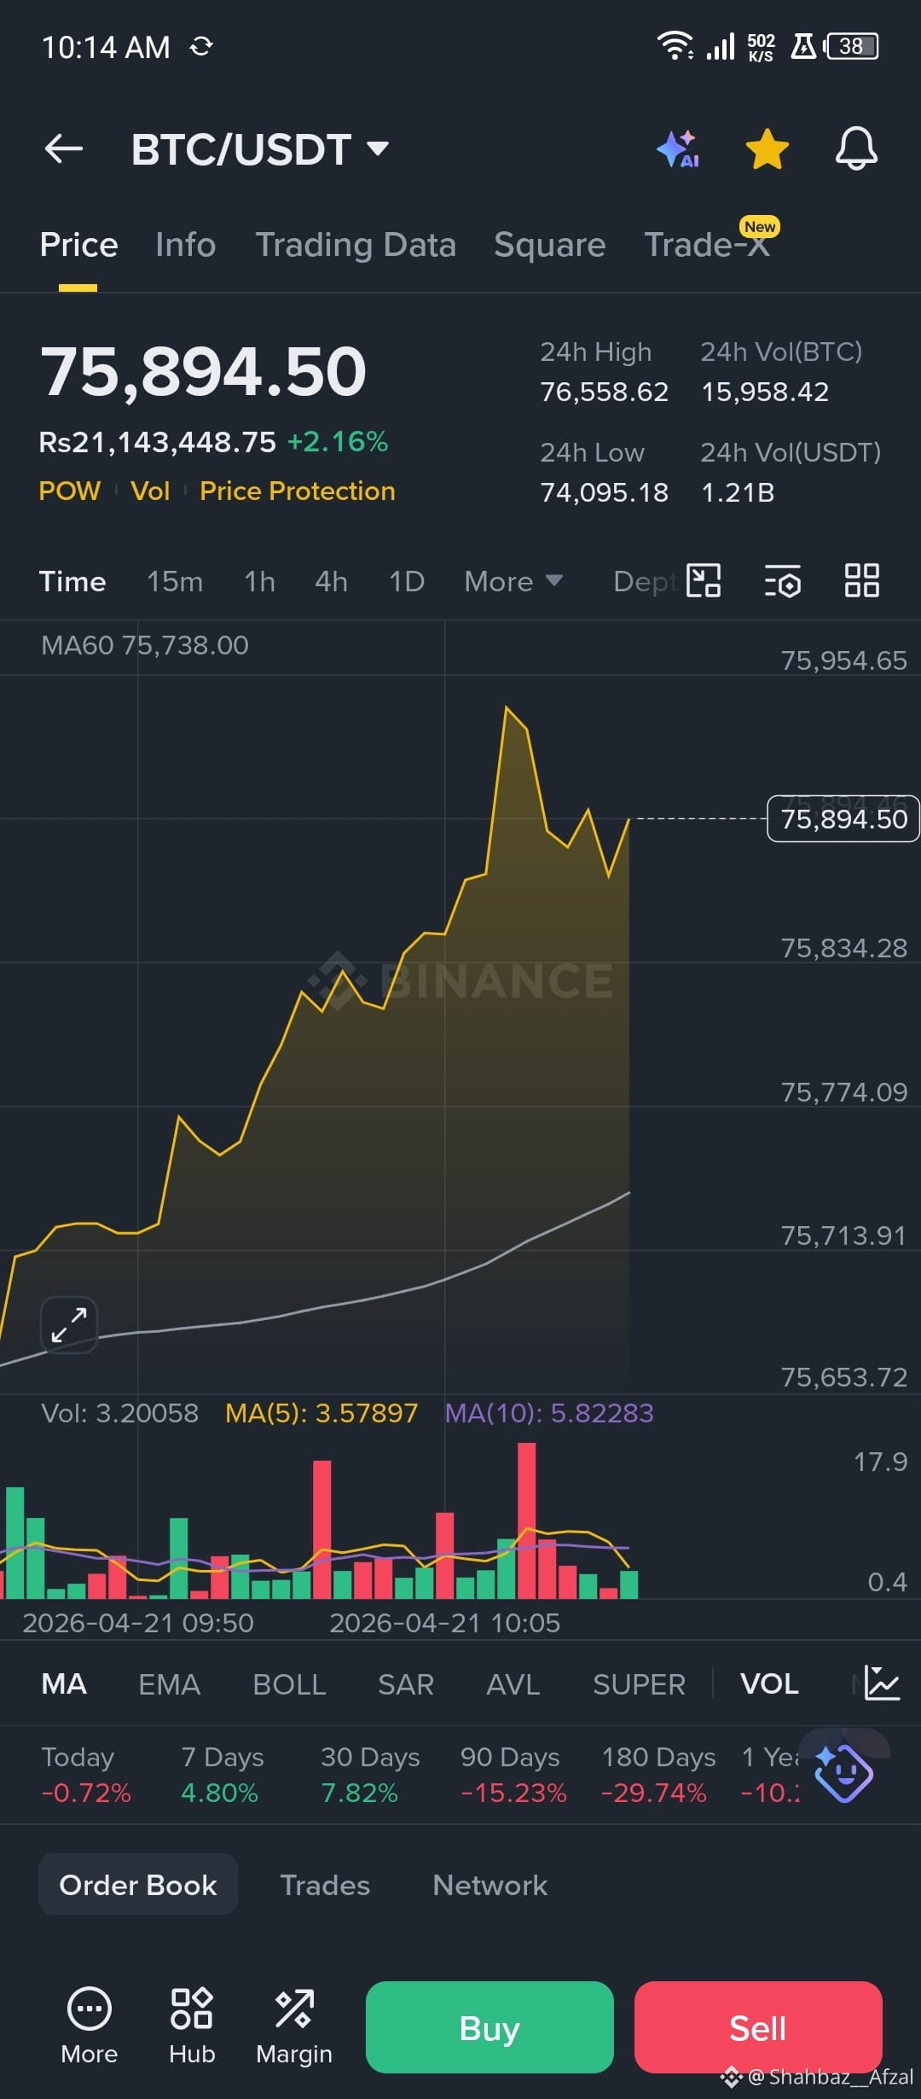
Task: Tap the green Buy button
Action: (489, 2027)
